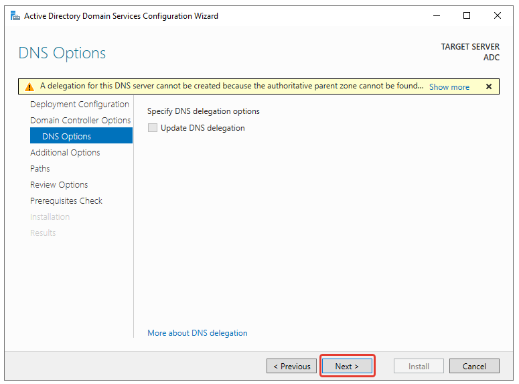Enable the Update DNS delegation checkbox
The height and width of the screenshot is (384, 519).
(153, 128)
